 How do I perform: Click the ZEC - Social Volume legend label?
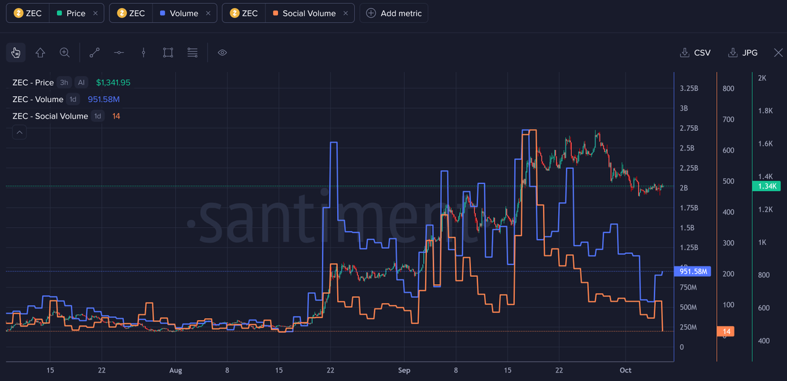pos(50,117)
